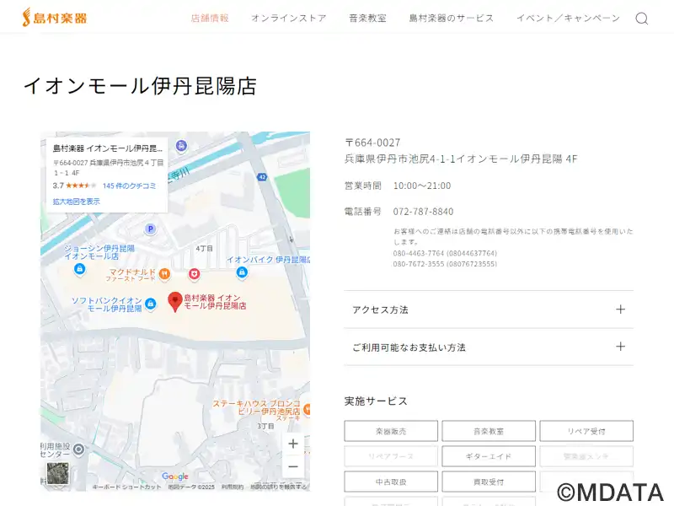Open the 店舗情報 menu item

[210, 18]
